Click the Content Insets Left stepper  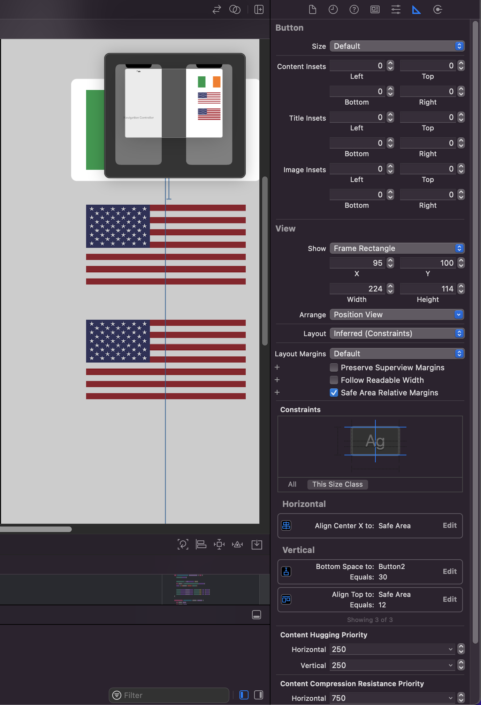tap(390, 66)
